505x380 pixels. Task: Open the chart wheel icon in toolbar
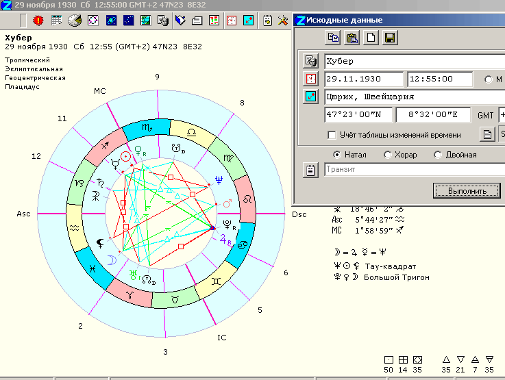[x=93, y=21]
